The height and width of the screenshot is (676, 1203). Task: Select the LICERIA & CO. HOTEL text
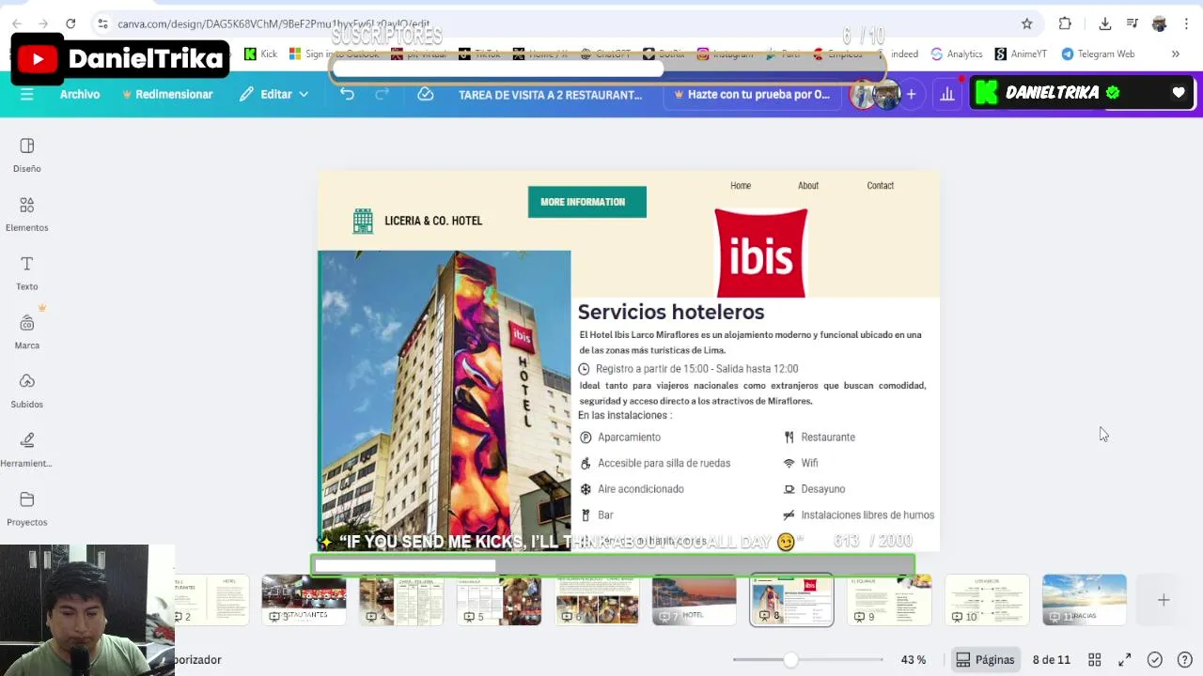point(433,221)
